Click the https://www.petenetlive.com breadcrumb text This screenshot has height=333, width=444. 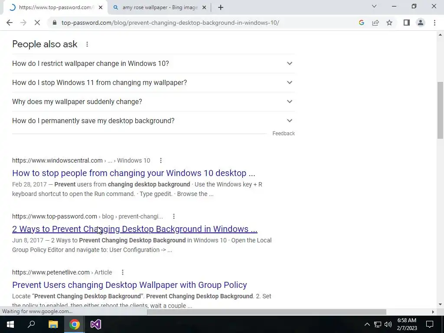(51, 272)
